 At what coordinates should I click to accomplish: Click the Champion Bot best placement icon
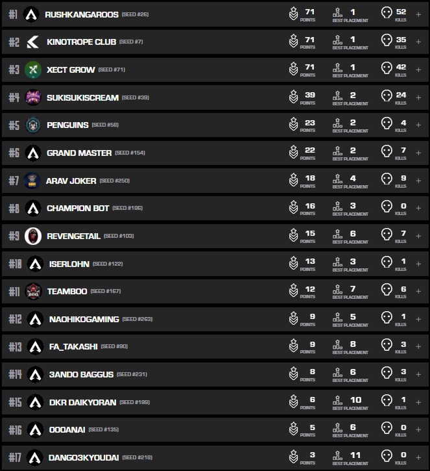pyautogui.click(x=337, y=208)
